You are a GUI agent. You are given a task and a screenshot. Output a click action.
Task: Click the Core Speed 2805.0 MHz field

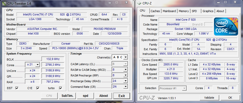(x=171, y=65)
